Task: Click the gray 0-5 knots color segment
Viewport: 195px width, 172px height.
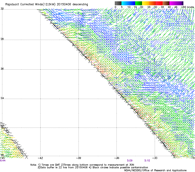Action: click(118, 3)
